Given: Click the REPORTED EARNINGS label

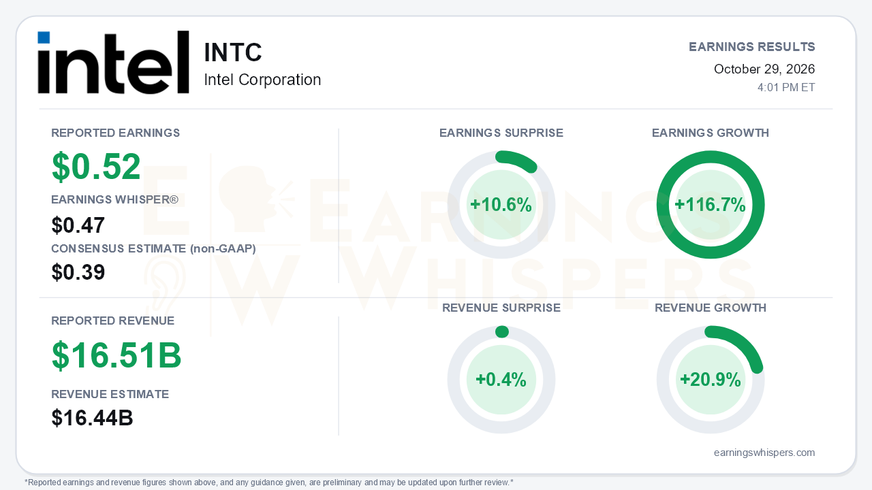Looking at the screenshot, I should pos(116,133).
